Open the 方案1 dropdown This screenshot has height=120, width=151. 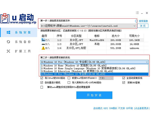pos(106,78)
